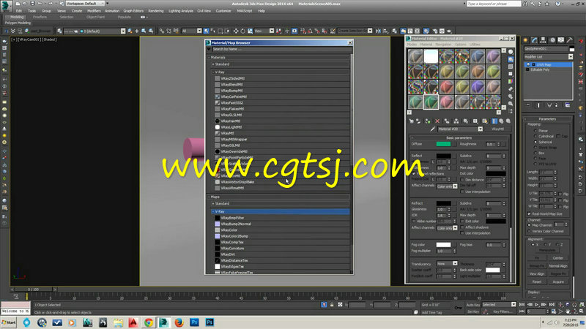Click Material Editor video color check icon
586x329 pixels.
511,81
